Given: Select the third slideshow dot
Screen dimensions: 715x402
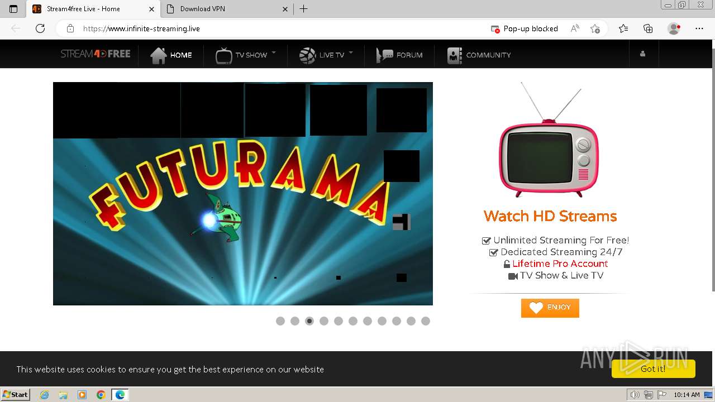Looking at the screenshot, I should 309,321.
